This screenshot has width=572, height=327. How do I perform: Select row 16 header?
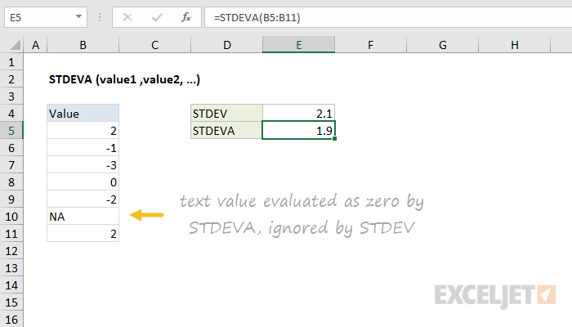pyautogui.click(x=11, y=319)
